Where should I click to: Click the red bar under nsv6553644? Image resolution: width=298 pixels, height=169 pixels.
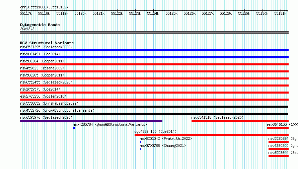[279, 156]
